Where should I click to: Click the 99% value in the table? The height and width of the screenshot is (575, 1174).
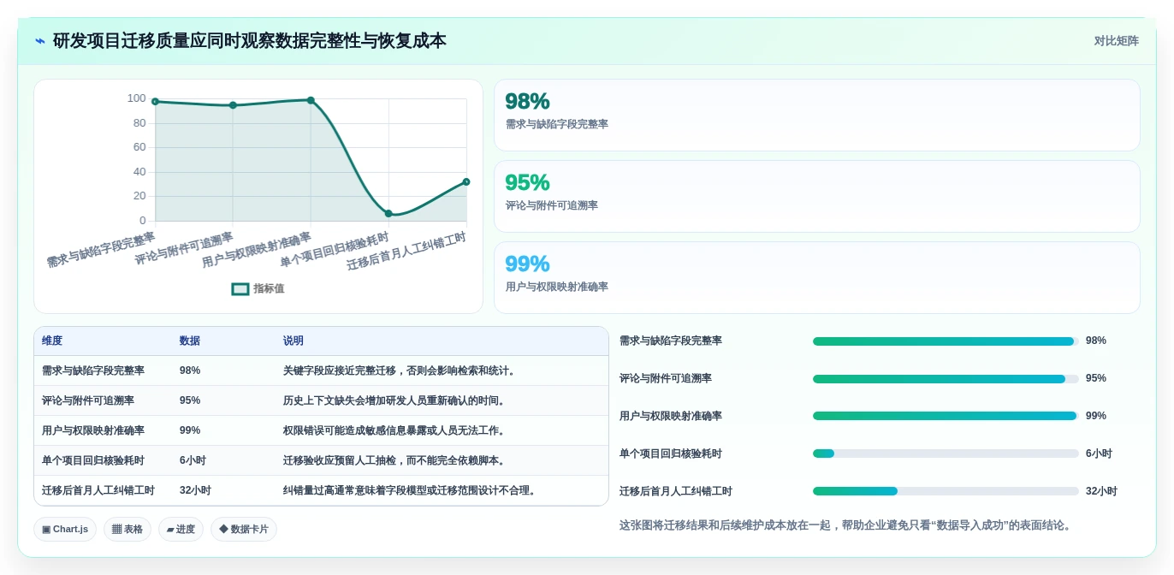(190, 430)
